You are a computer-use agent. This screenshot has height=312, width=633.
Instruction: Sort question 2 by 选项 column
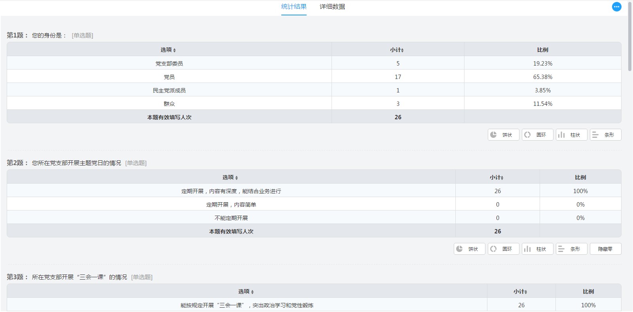point(230,177)
